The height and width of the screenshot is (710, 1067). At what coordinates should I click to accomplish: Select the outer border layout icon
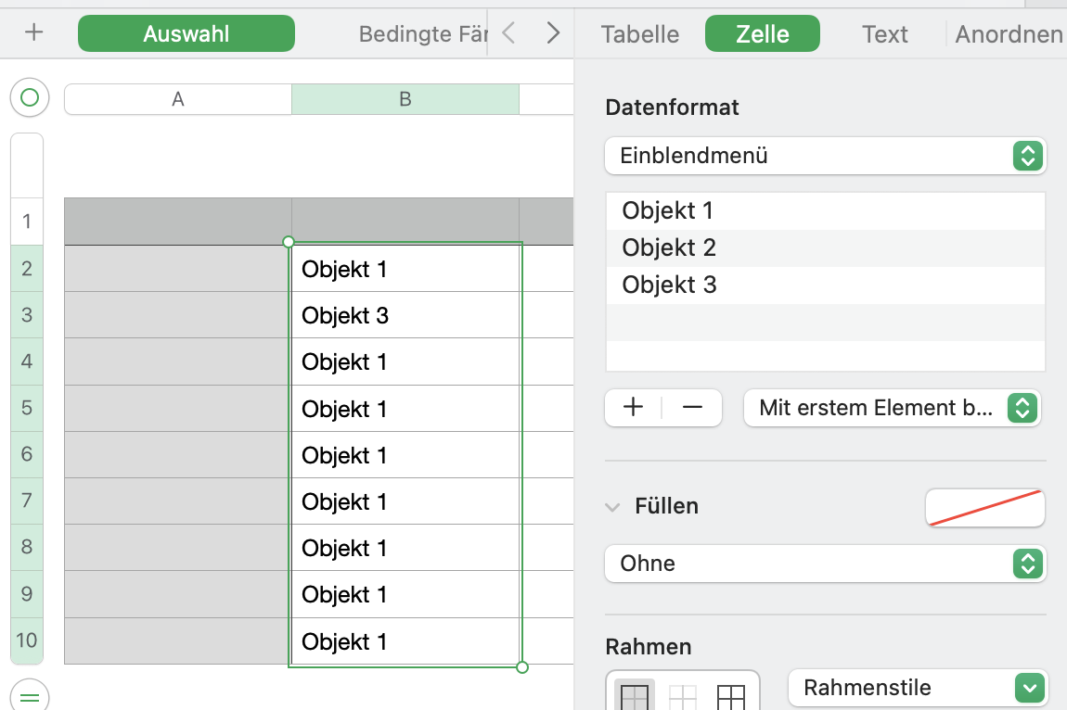click(x=635, y=697)
